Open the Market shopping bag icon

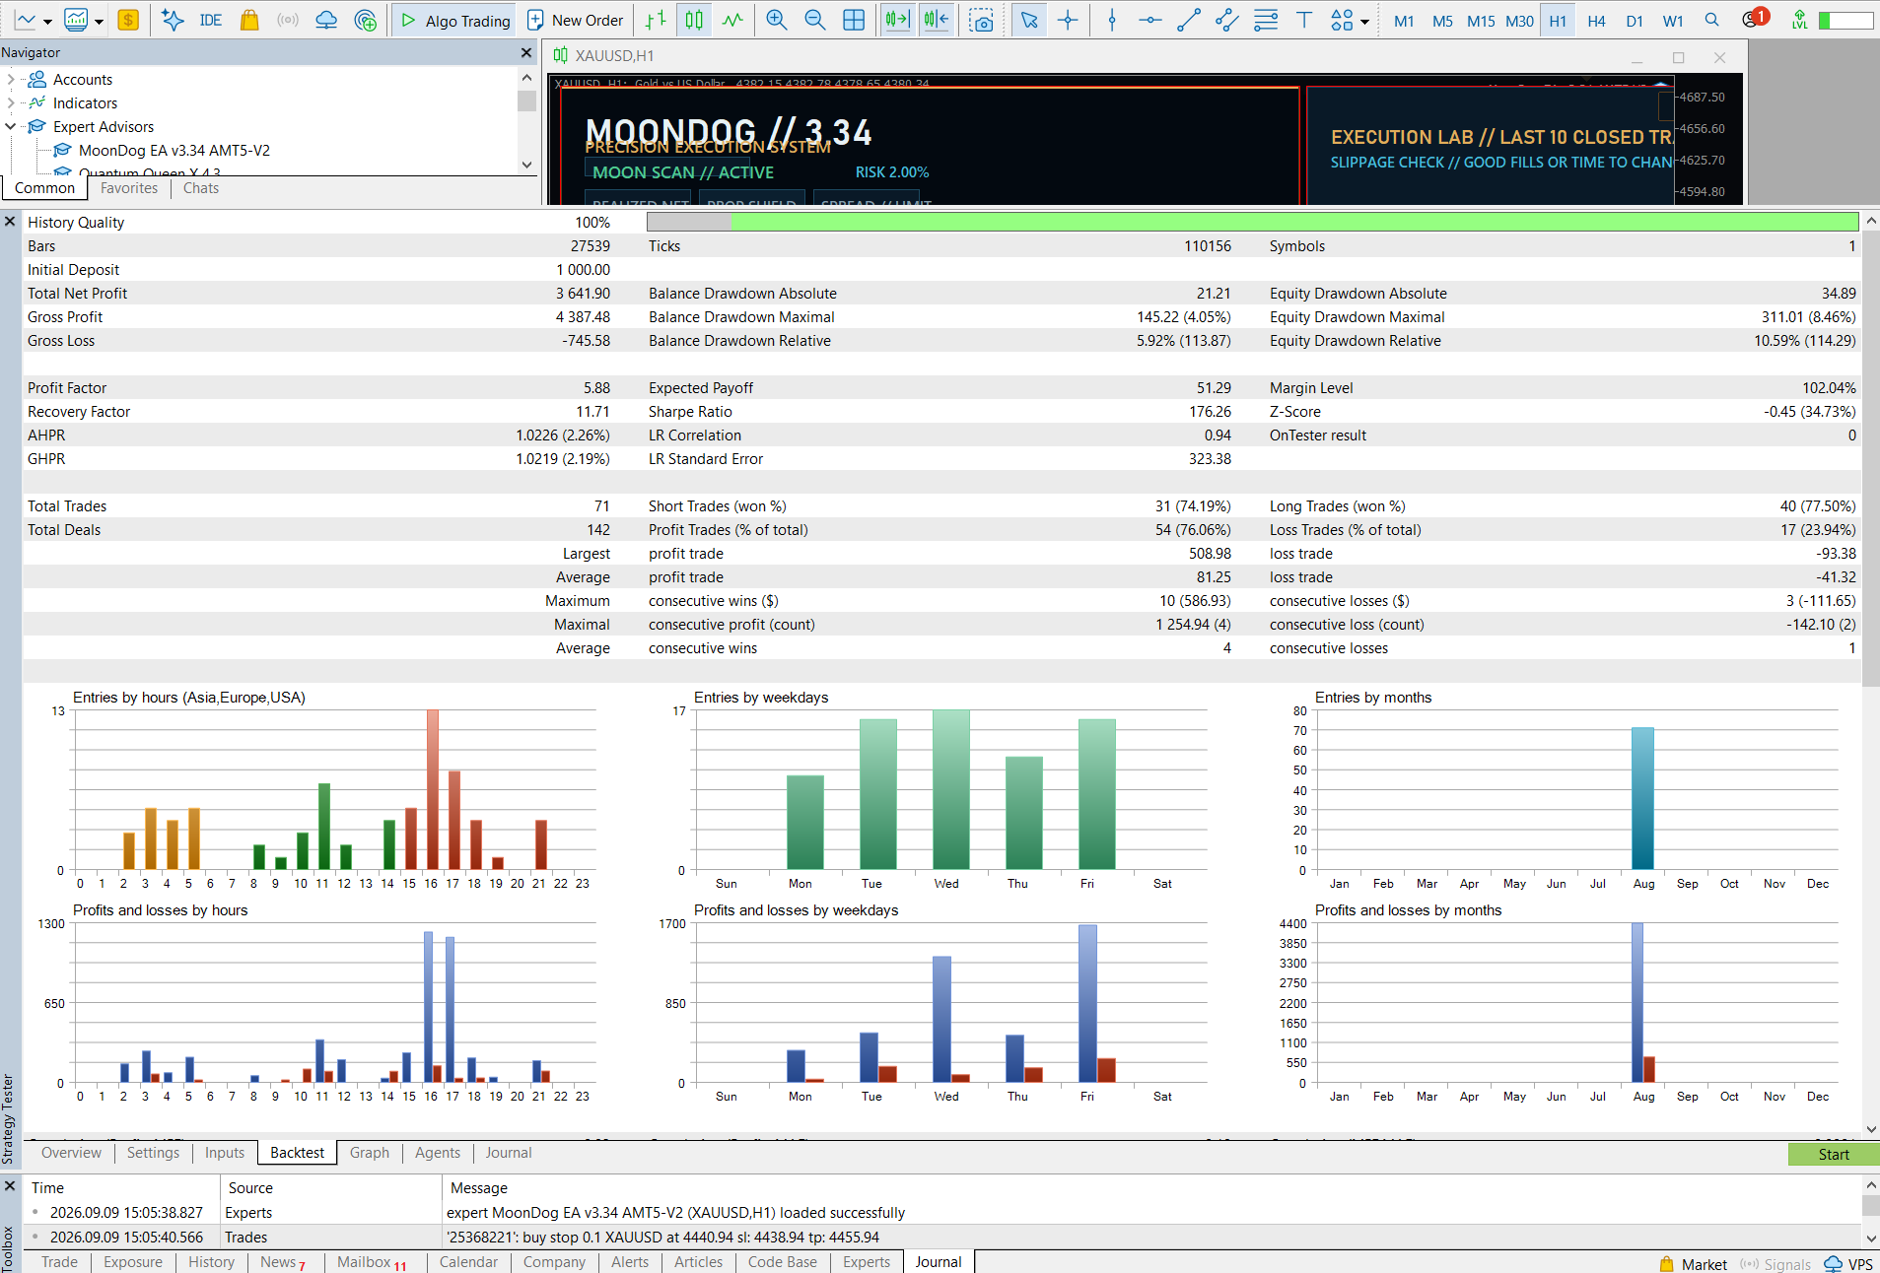pyautogui.click(x=249, y=20)
